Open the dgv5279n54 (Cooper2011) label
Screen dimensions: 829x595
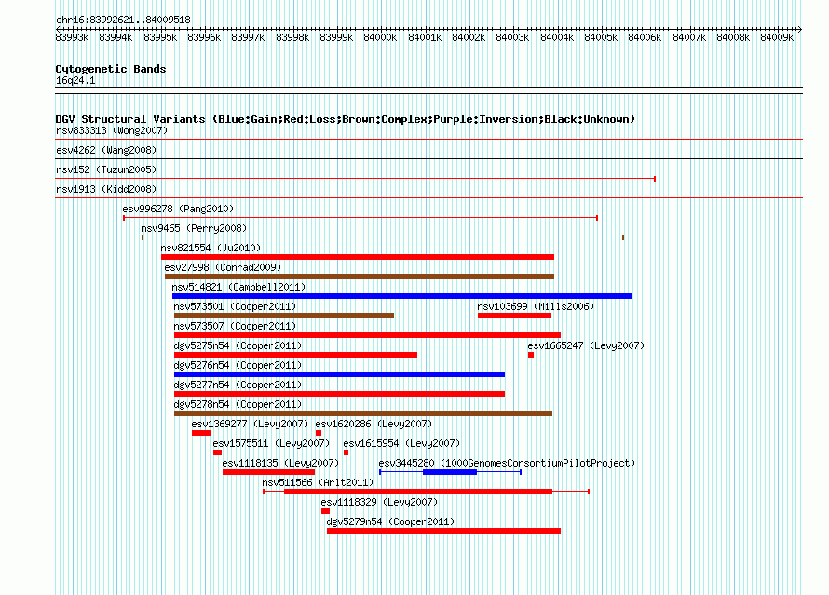390,521
